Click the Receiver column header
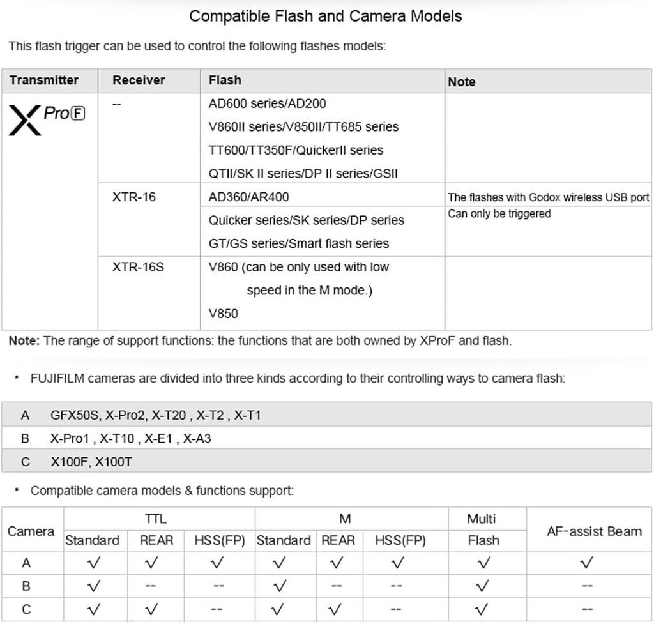This screenshot has height=624, width=654. click(x=139, y=80)
